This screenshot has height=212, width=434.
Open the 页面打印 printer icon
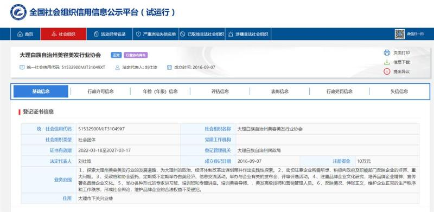pos(387,52)
